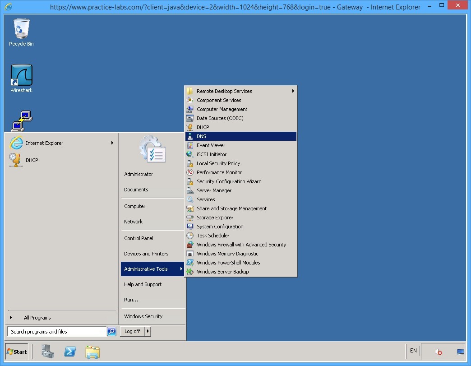The image size is (471, 366).
Task: Launch Windows PowerShell from the taskbar
Action: [x=70, y=352]
